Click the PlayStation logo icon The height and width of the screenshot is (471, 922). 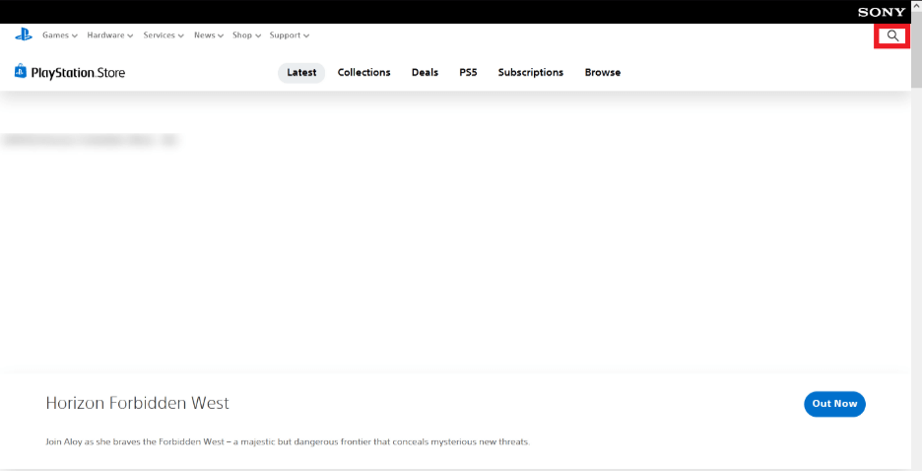click(24, 35)
